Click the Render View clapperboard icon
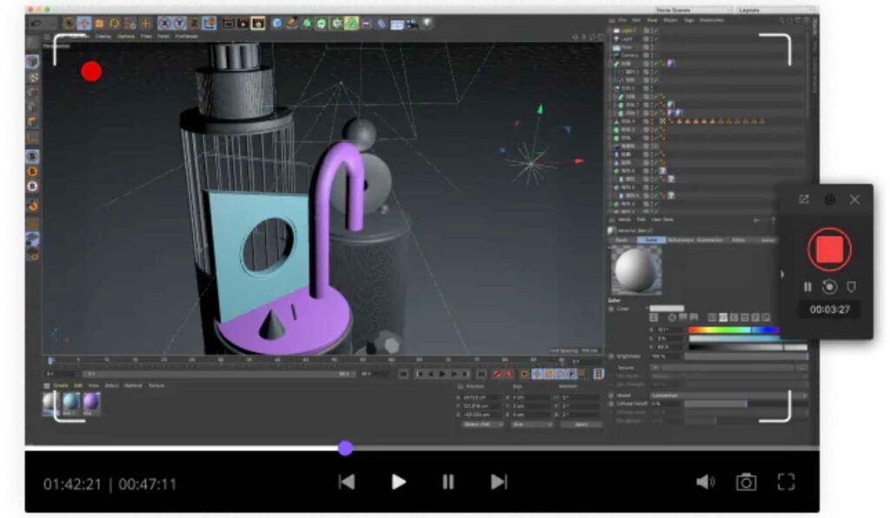 point(229,23)
